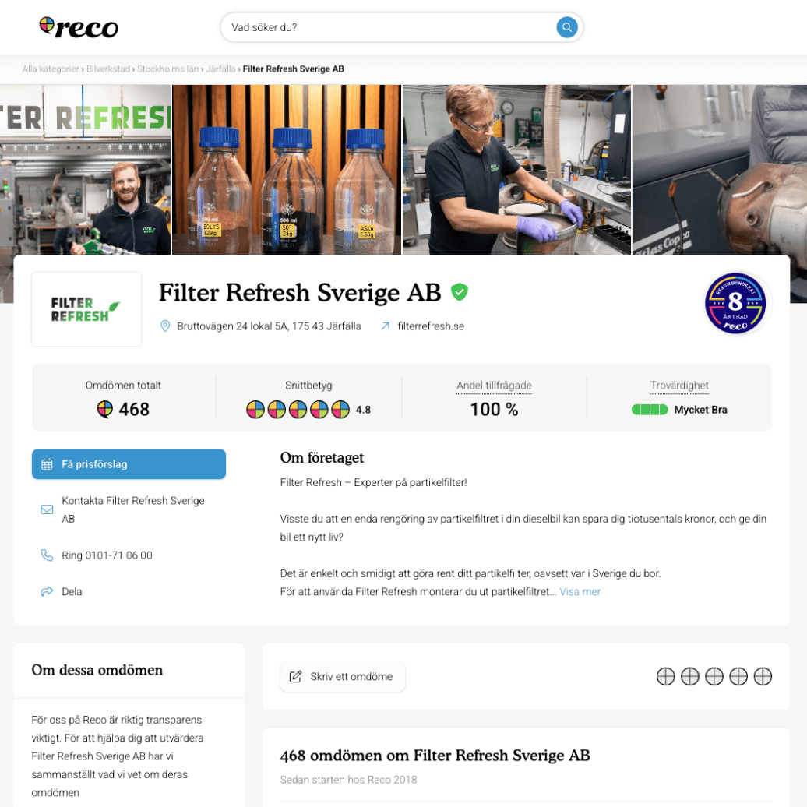Click the Få prisförslag button
The height and width of the screenshot is (807, 807).
tap(129, 464)
